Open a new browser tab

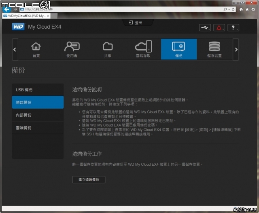(x=54, y=16)
